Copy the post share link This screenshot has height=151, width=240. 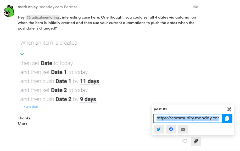click(x=227, y=118)
